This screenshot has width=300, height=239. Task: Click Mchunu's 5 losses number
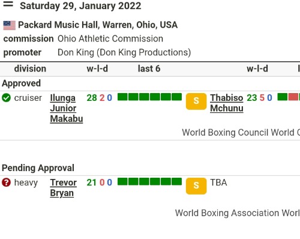262,98
